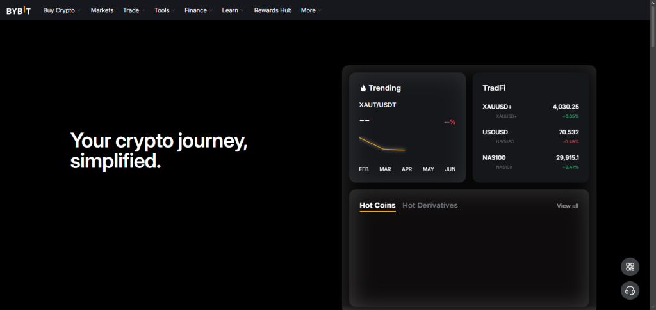Click the Trending card heading
Screen dimensions: 656x310
coord(384,88)
